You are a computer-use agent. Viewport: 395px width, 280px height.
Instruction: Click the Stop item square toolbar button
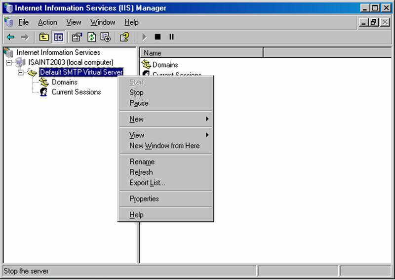click(x=158, y=38)
